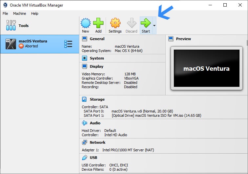This screenshot has width=248, height=174.
Task: Select the macOS Ventura VM icon
Action: click(x=11, y=44)
